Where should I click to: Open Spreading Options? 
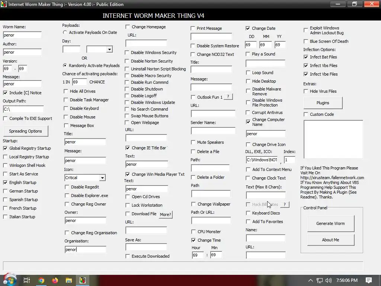pyautogui.click(x=26, y=131)
